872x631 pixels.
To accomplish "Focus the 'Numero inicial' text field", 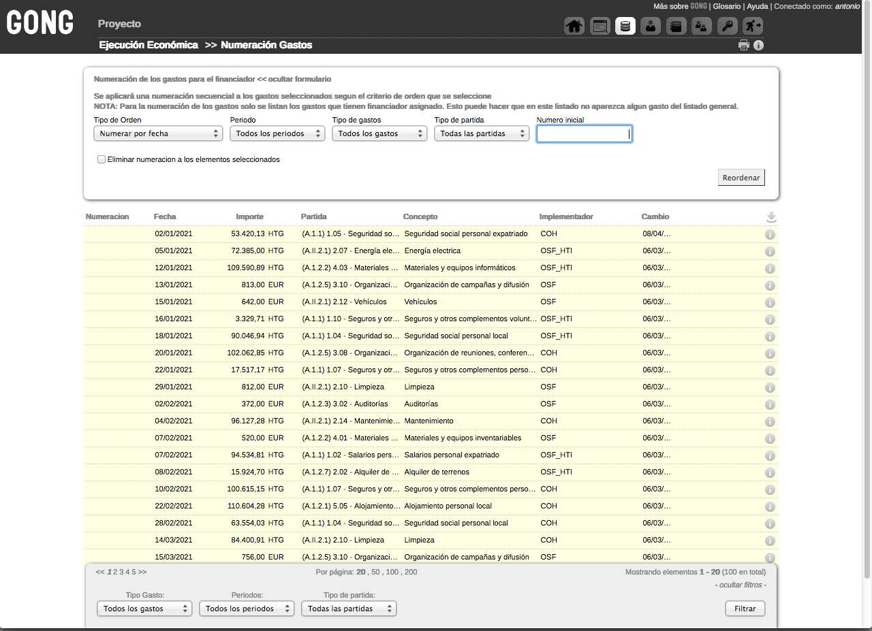I will click(x=584, y=134).
